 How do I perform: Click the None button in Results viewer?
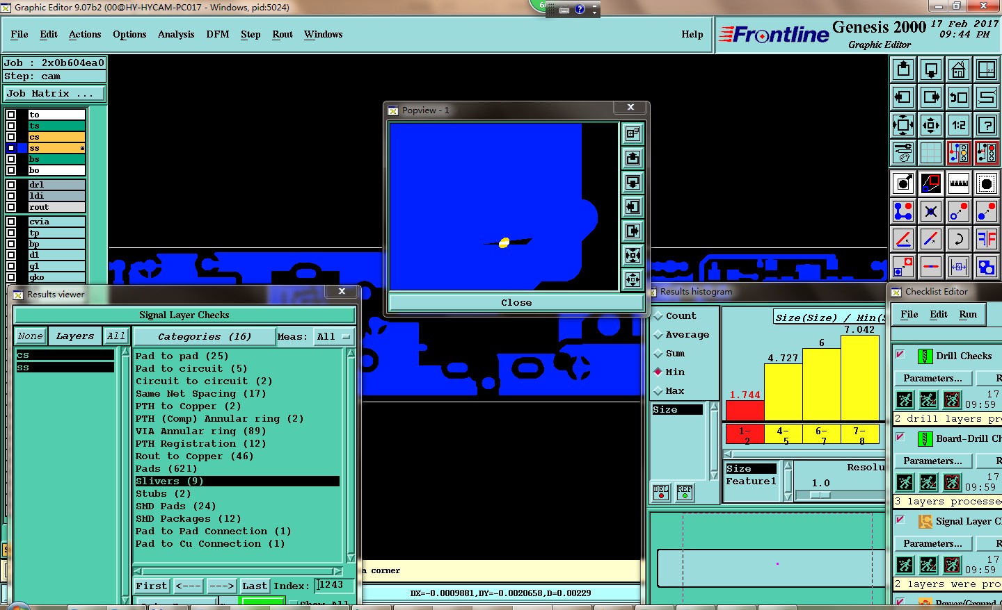coord(30,336)
